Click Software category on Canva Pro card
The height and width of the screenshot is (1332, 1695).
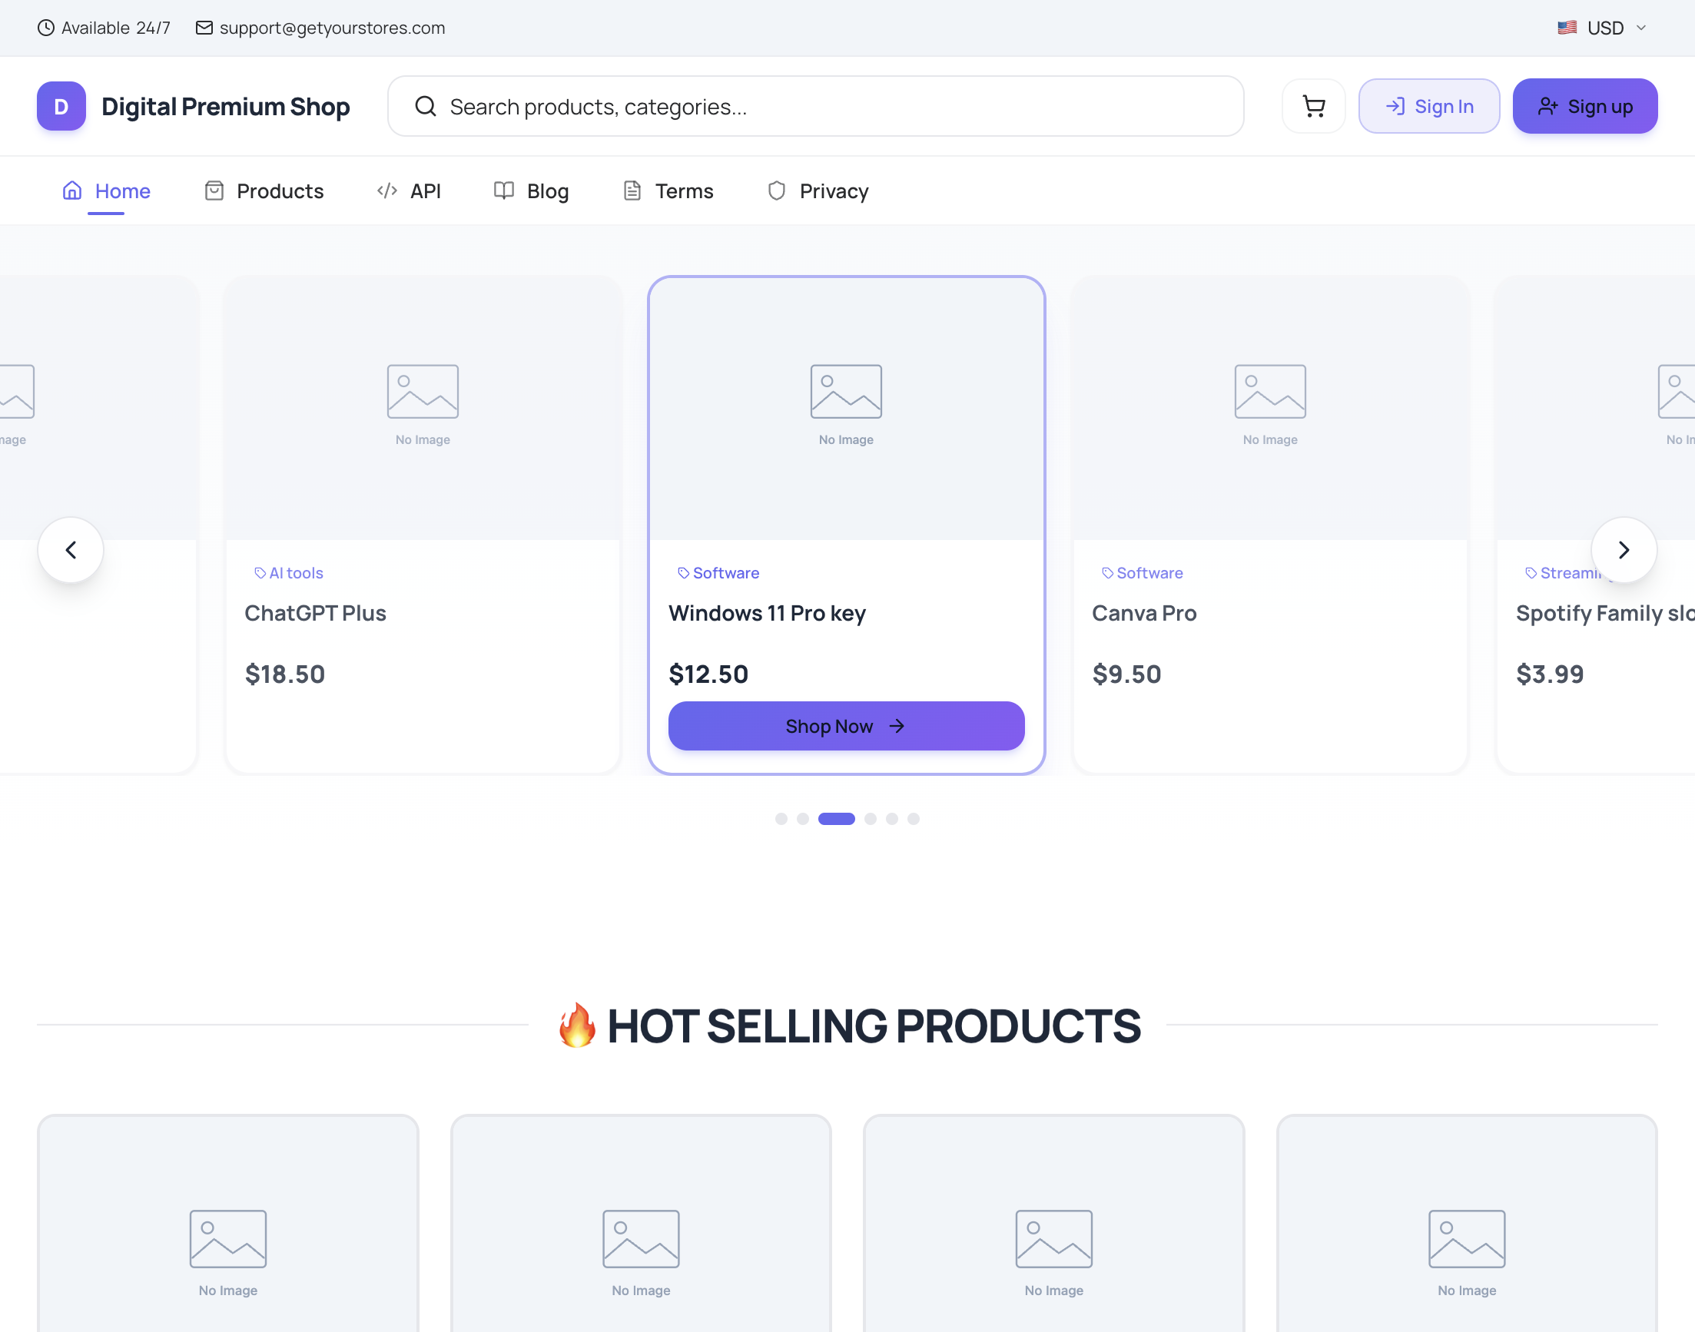pos(1149,573)
